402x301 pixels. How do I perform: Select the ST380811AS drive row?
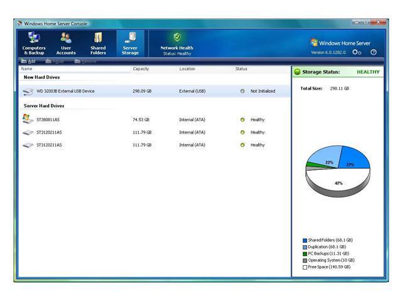point(155,120)
